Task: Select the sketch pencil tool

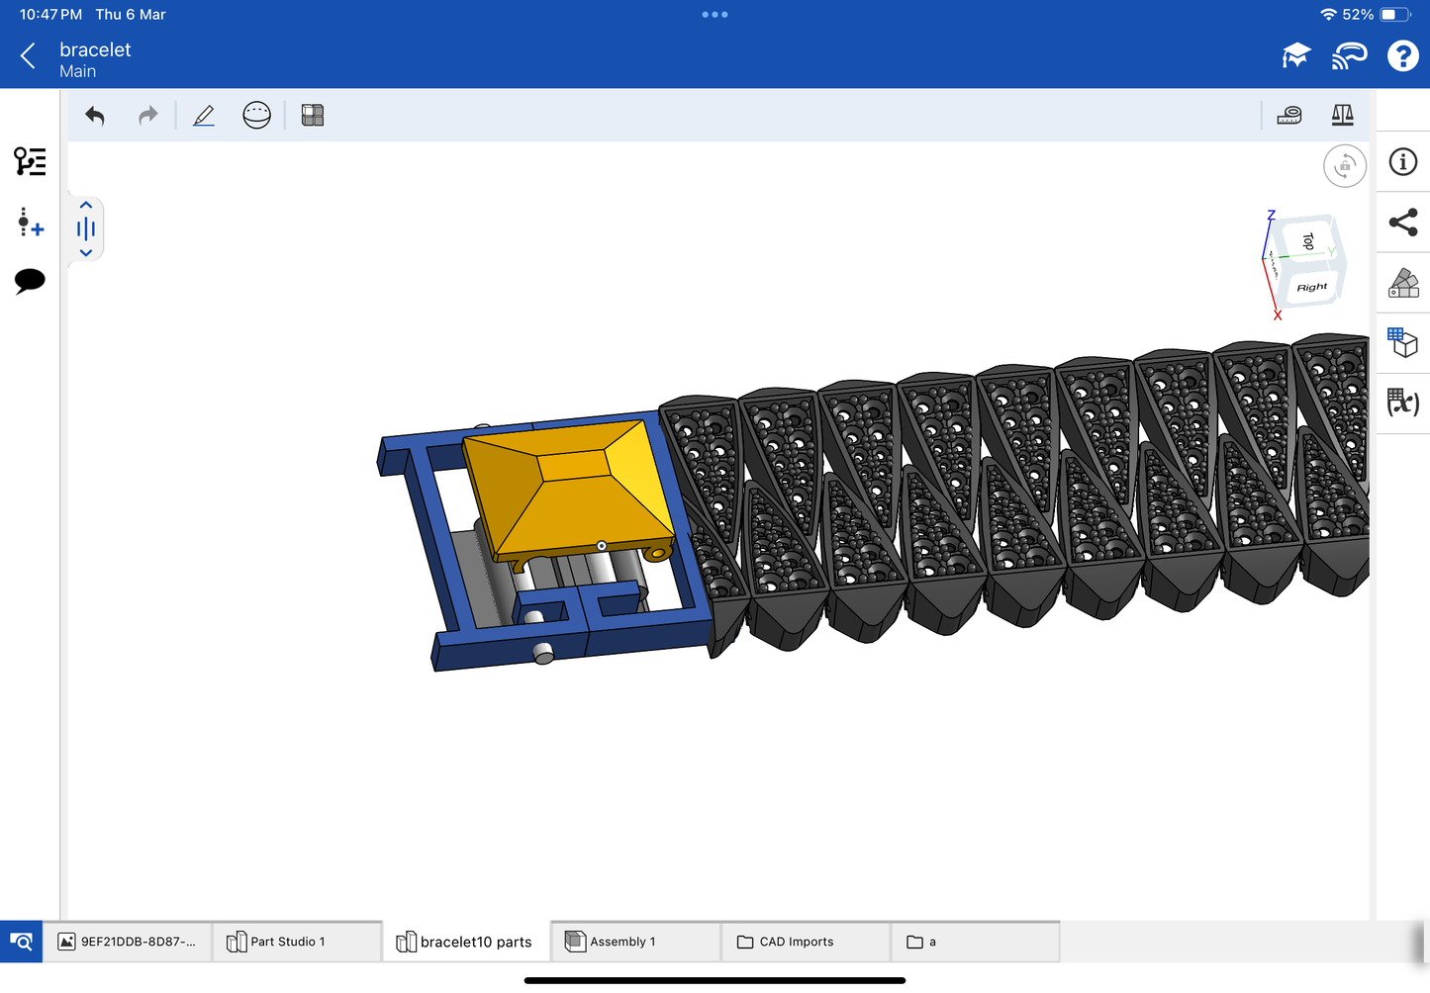Action: click(x=204, y=116)
